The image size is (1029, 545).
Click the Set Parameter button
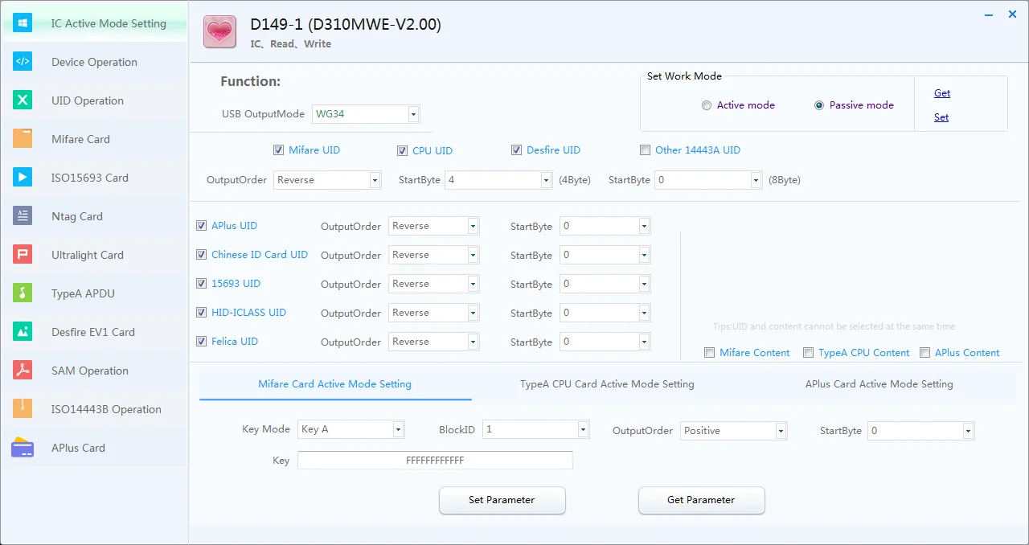click(502, 500)
